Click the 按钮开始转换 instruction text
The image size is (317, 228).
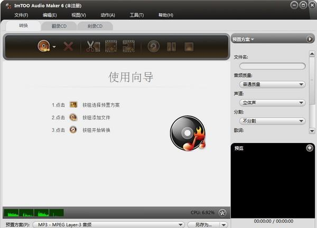tap(96, 130)
